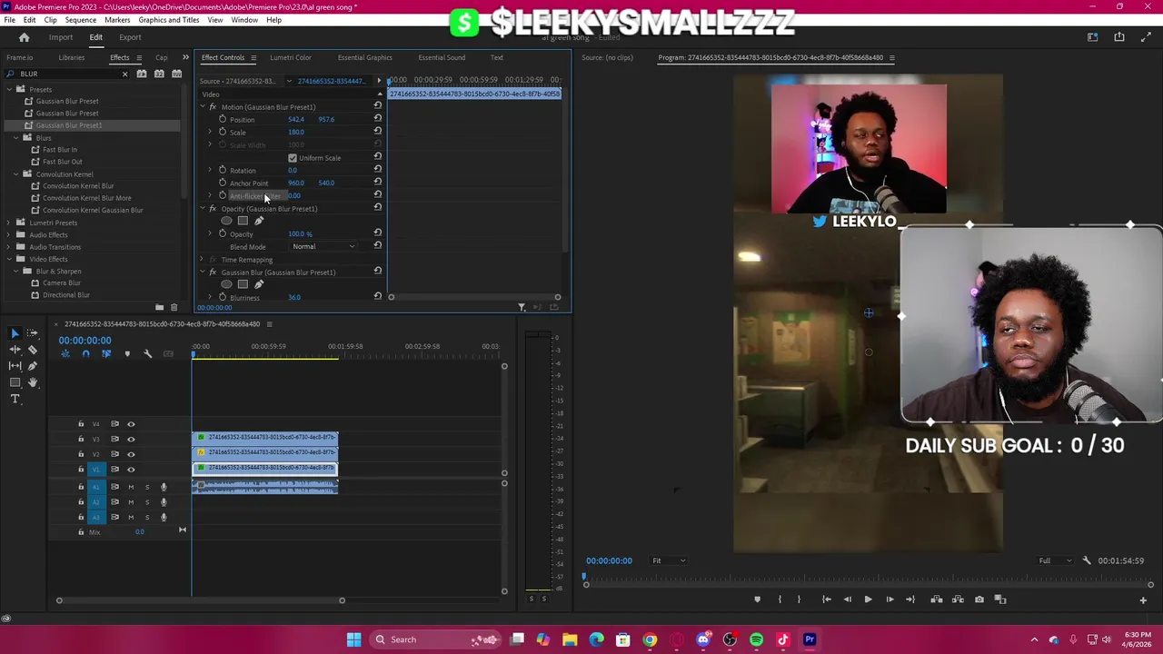Mute audio track A1
The image size is (1163, 654).
click(131, 487)
